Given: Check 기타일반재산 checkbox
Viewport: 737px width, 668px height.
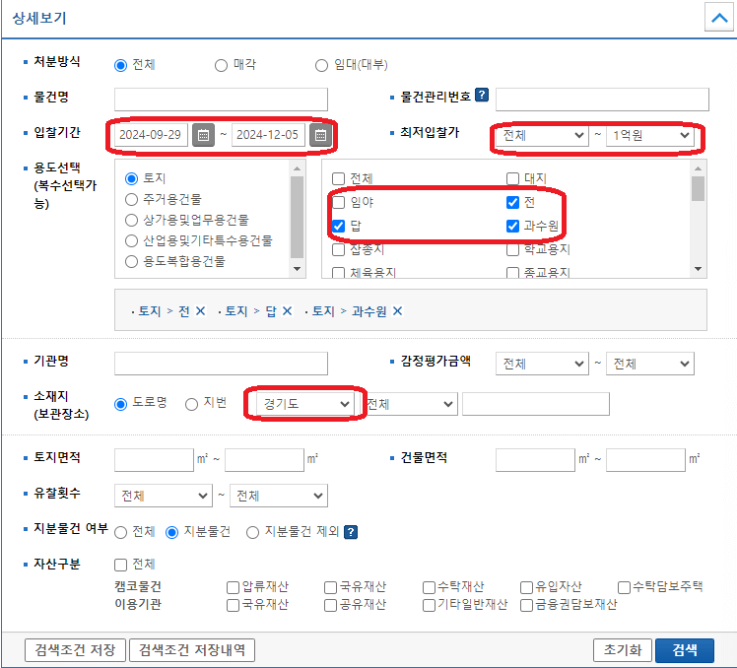Looking at the screenshot, I should [x=429, y=606].
